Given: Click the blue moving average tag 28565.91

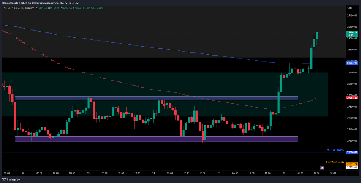Looking at the screenshot, I should (352, 63).
